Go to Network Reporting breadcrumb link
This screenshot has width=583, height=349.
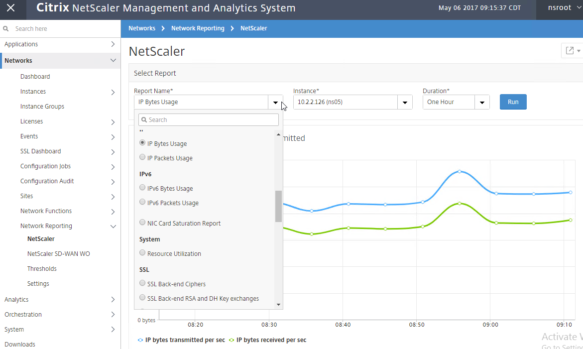click(x=198, y=28)
